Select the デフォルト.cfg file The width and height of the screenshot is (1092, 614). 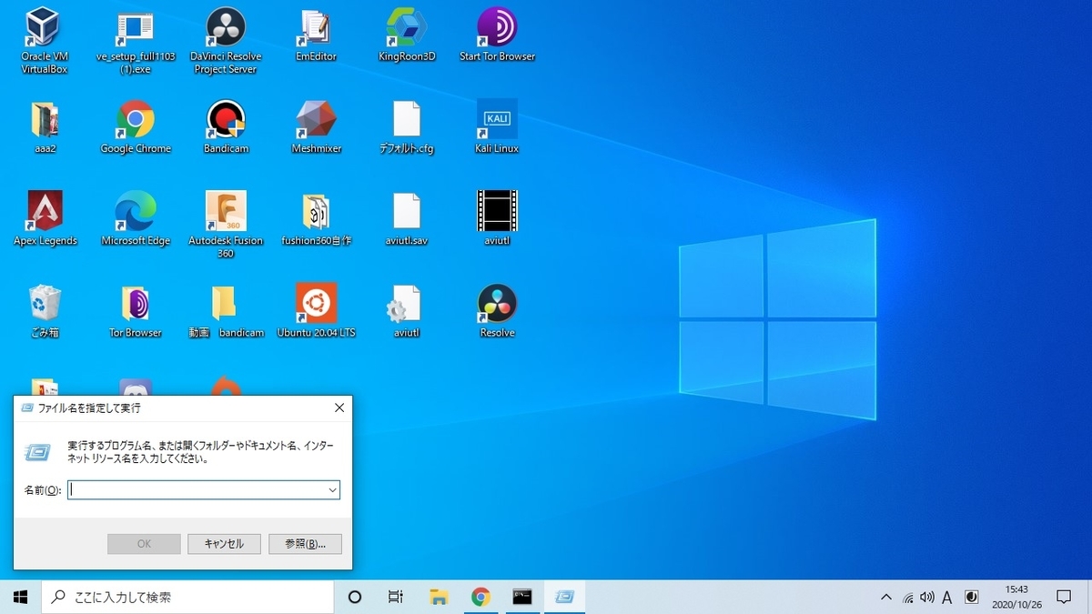[x=407, y=127]
